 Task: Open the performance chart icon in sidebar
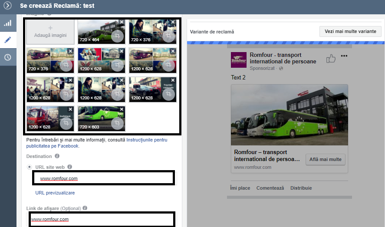pos(8,23)
